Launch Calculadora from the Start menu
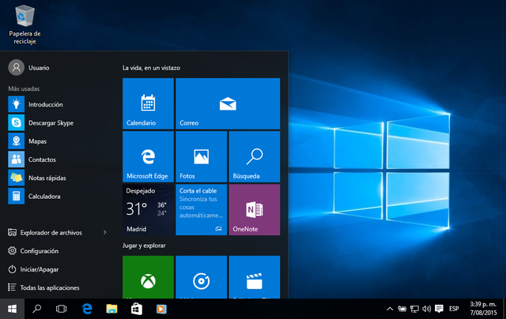This screenshot has width=506, height=319. 34,197
